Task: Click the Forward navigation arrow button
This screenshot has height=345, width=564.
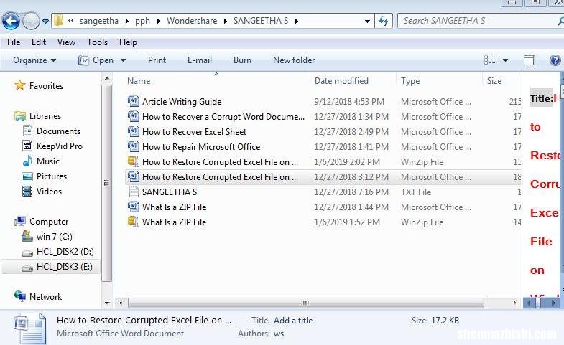Action: point(32,22)
